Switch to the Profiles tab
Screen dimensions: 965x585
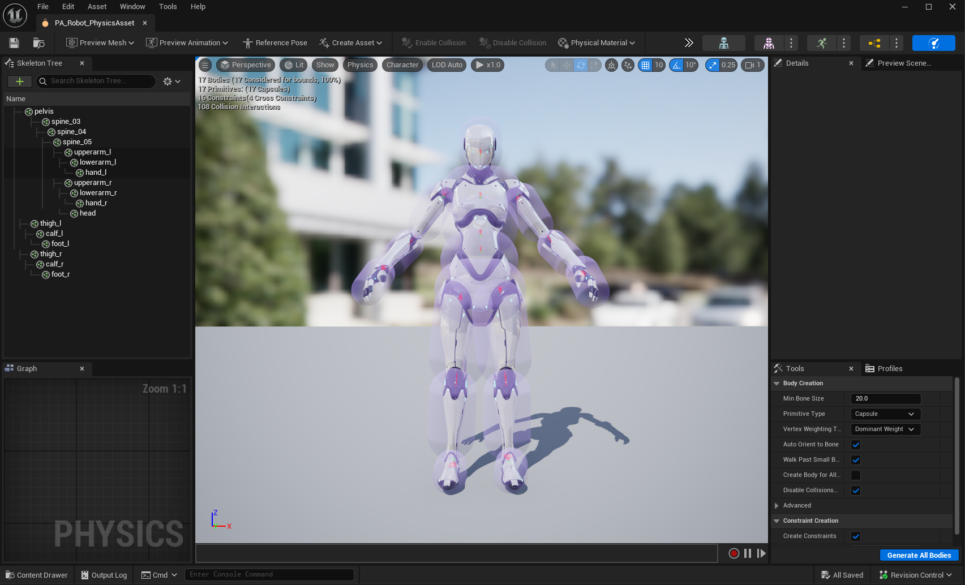(889, 369)
